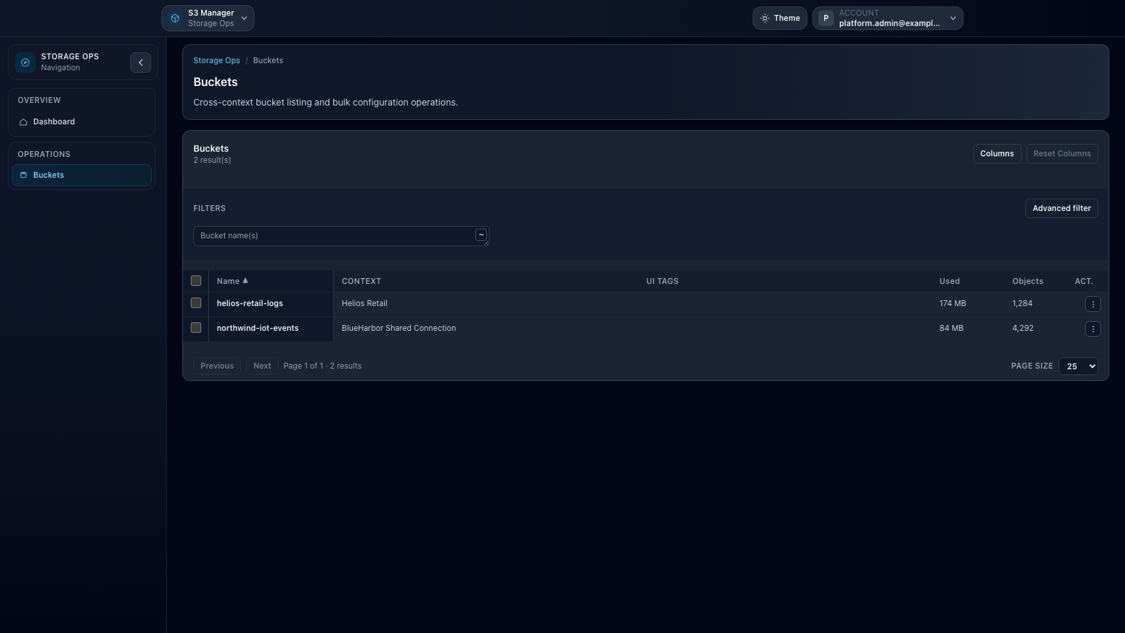
Task: Open the S3 Manager app switcher dropdown
Action: point(243,18)
